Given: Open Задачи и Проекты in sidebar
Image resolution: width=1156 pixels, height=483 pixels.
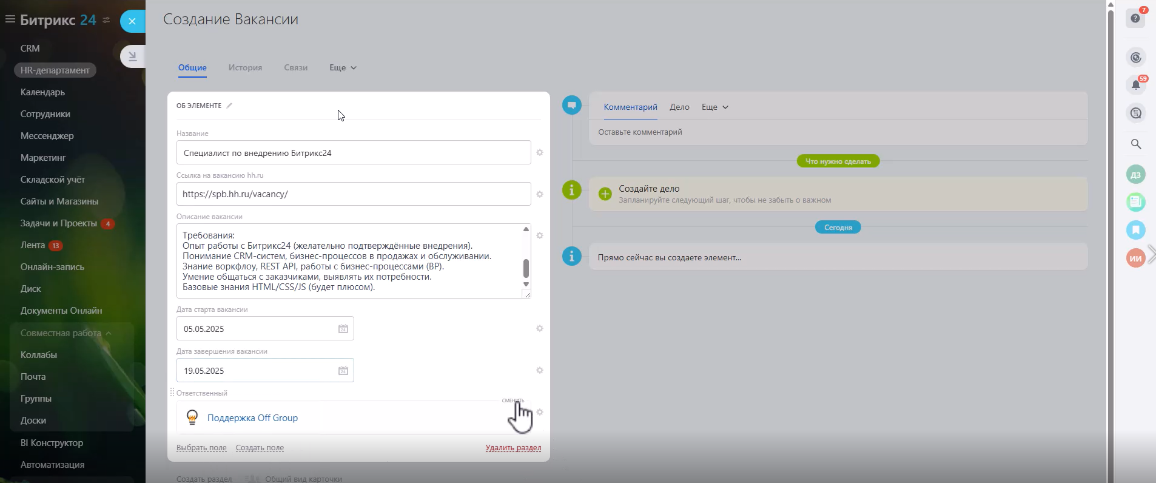Looking at the screenshot, I should click(x=59, y=223).
